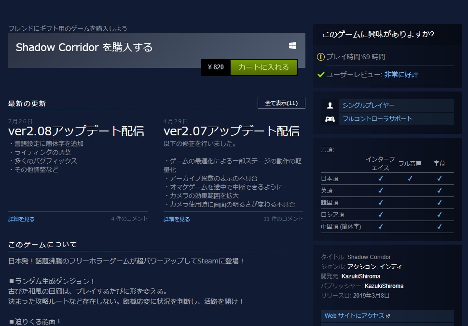The height and width of the screenshot is (326, 468).
Task: Click the このゲームについて heading
Action: 42,245
